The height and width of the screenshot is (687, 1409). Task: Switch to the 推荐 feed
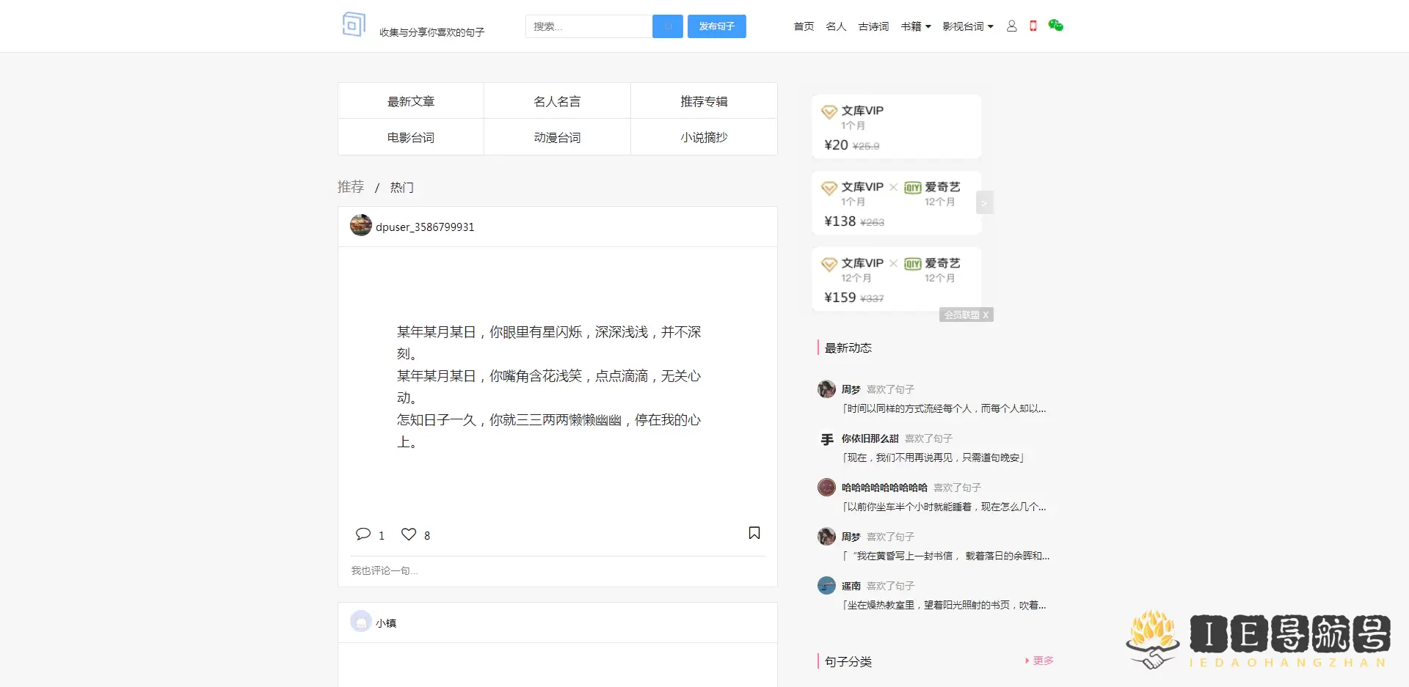(x=349, y=186)
